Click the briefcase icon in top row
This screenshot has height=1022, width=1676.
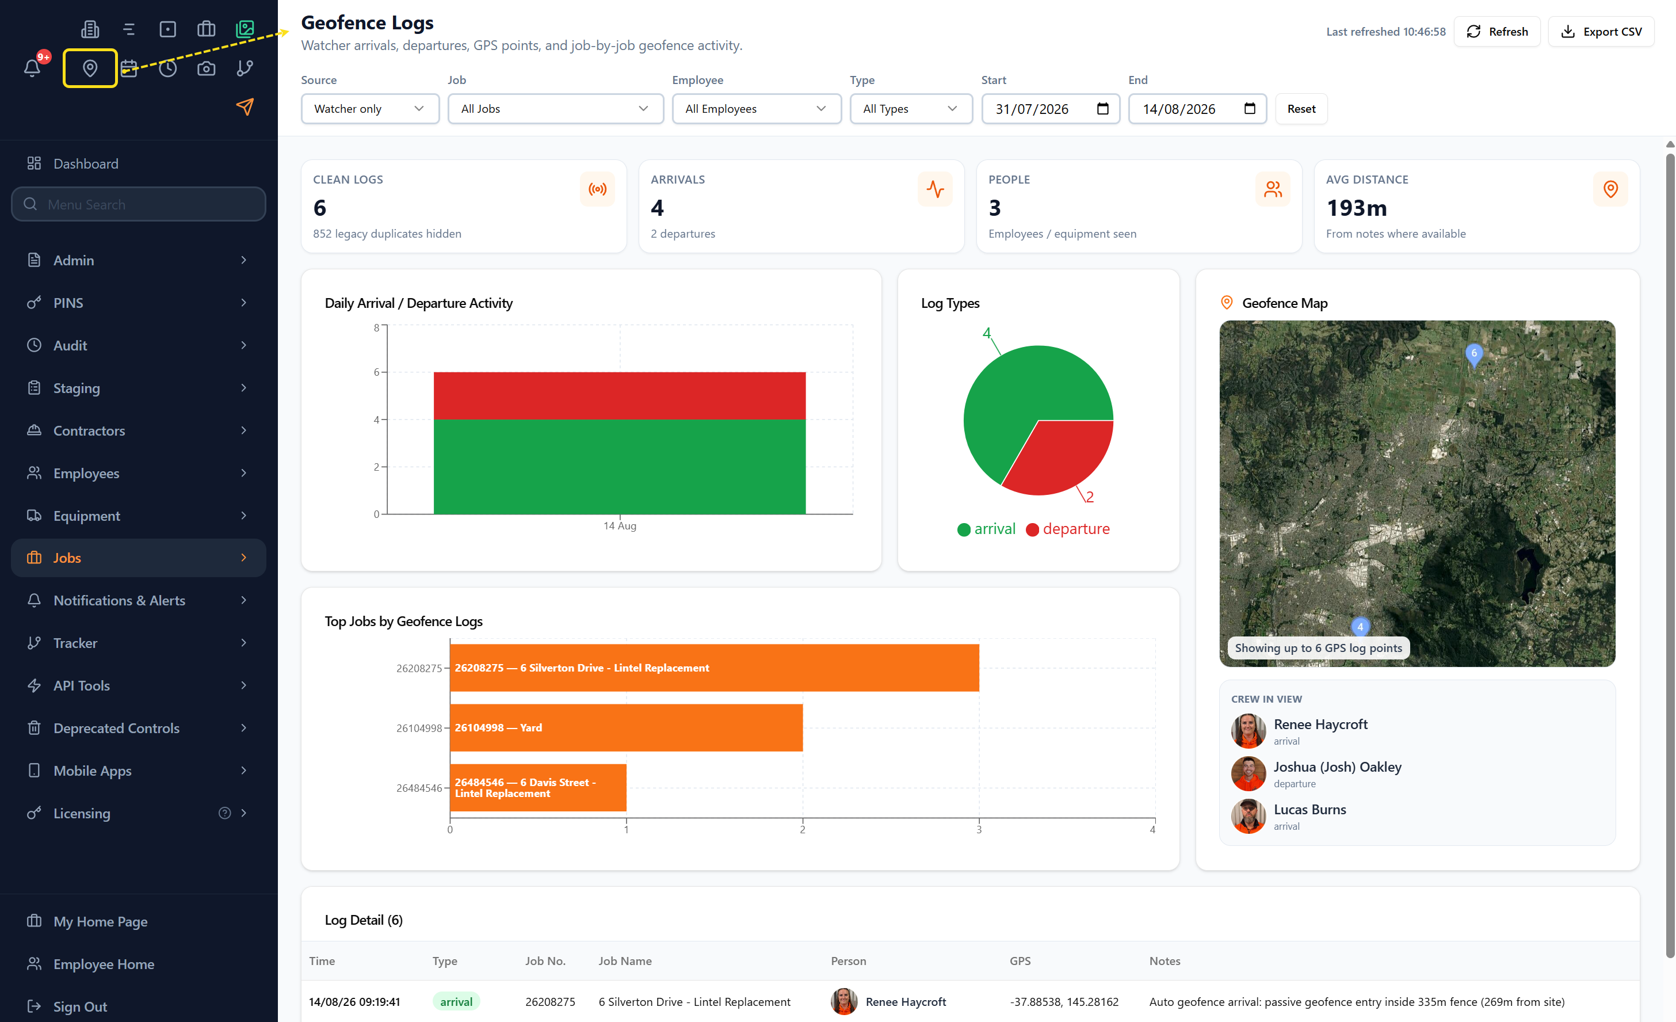[x=206, y=29]
